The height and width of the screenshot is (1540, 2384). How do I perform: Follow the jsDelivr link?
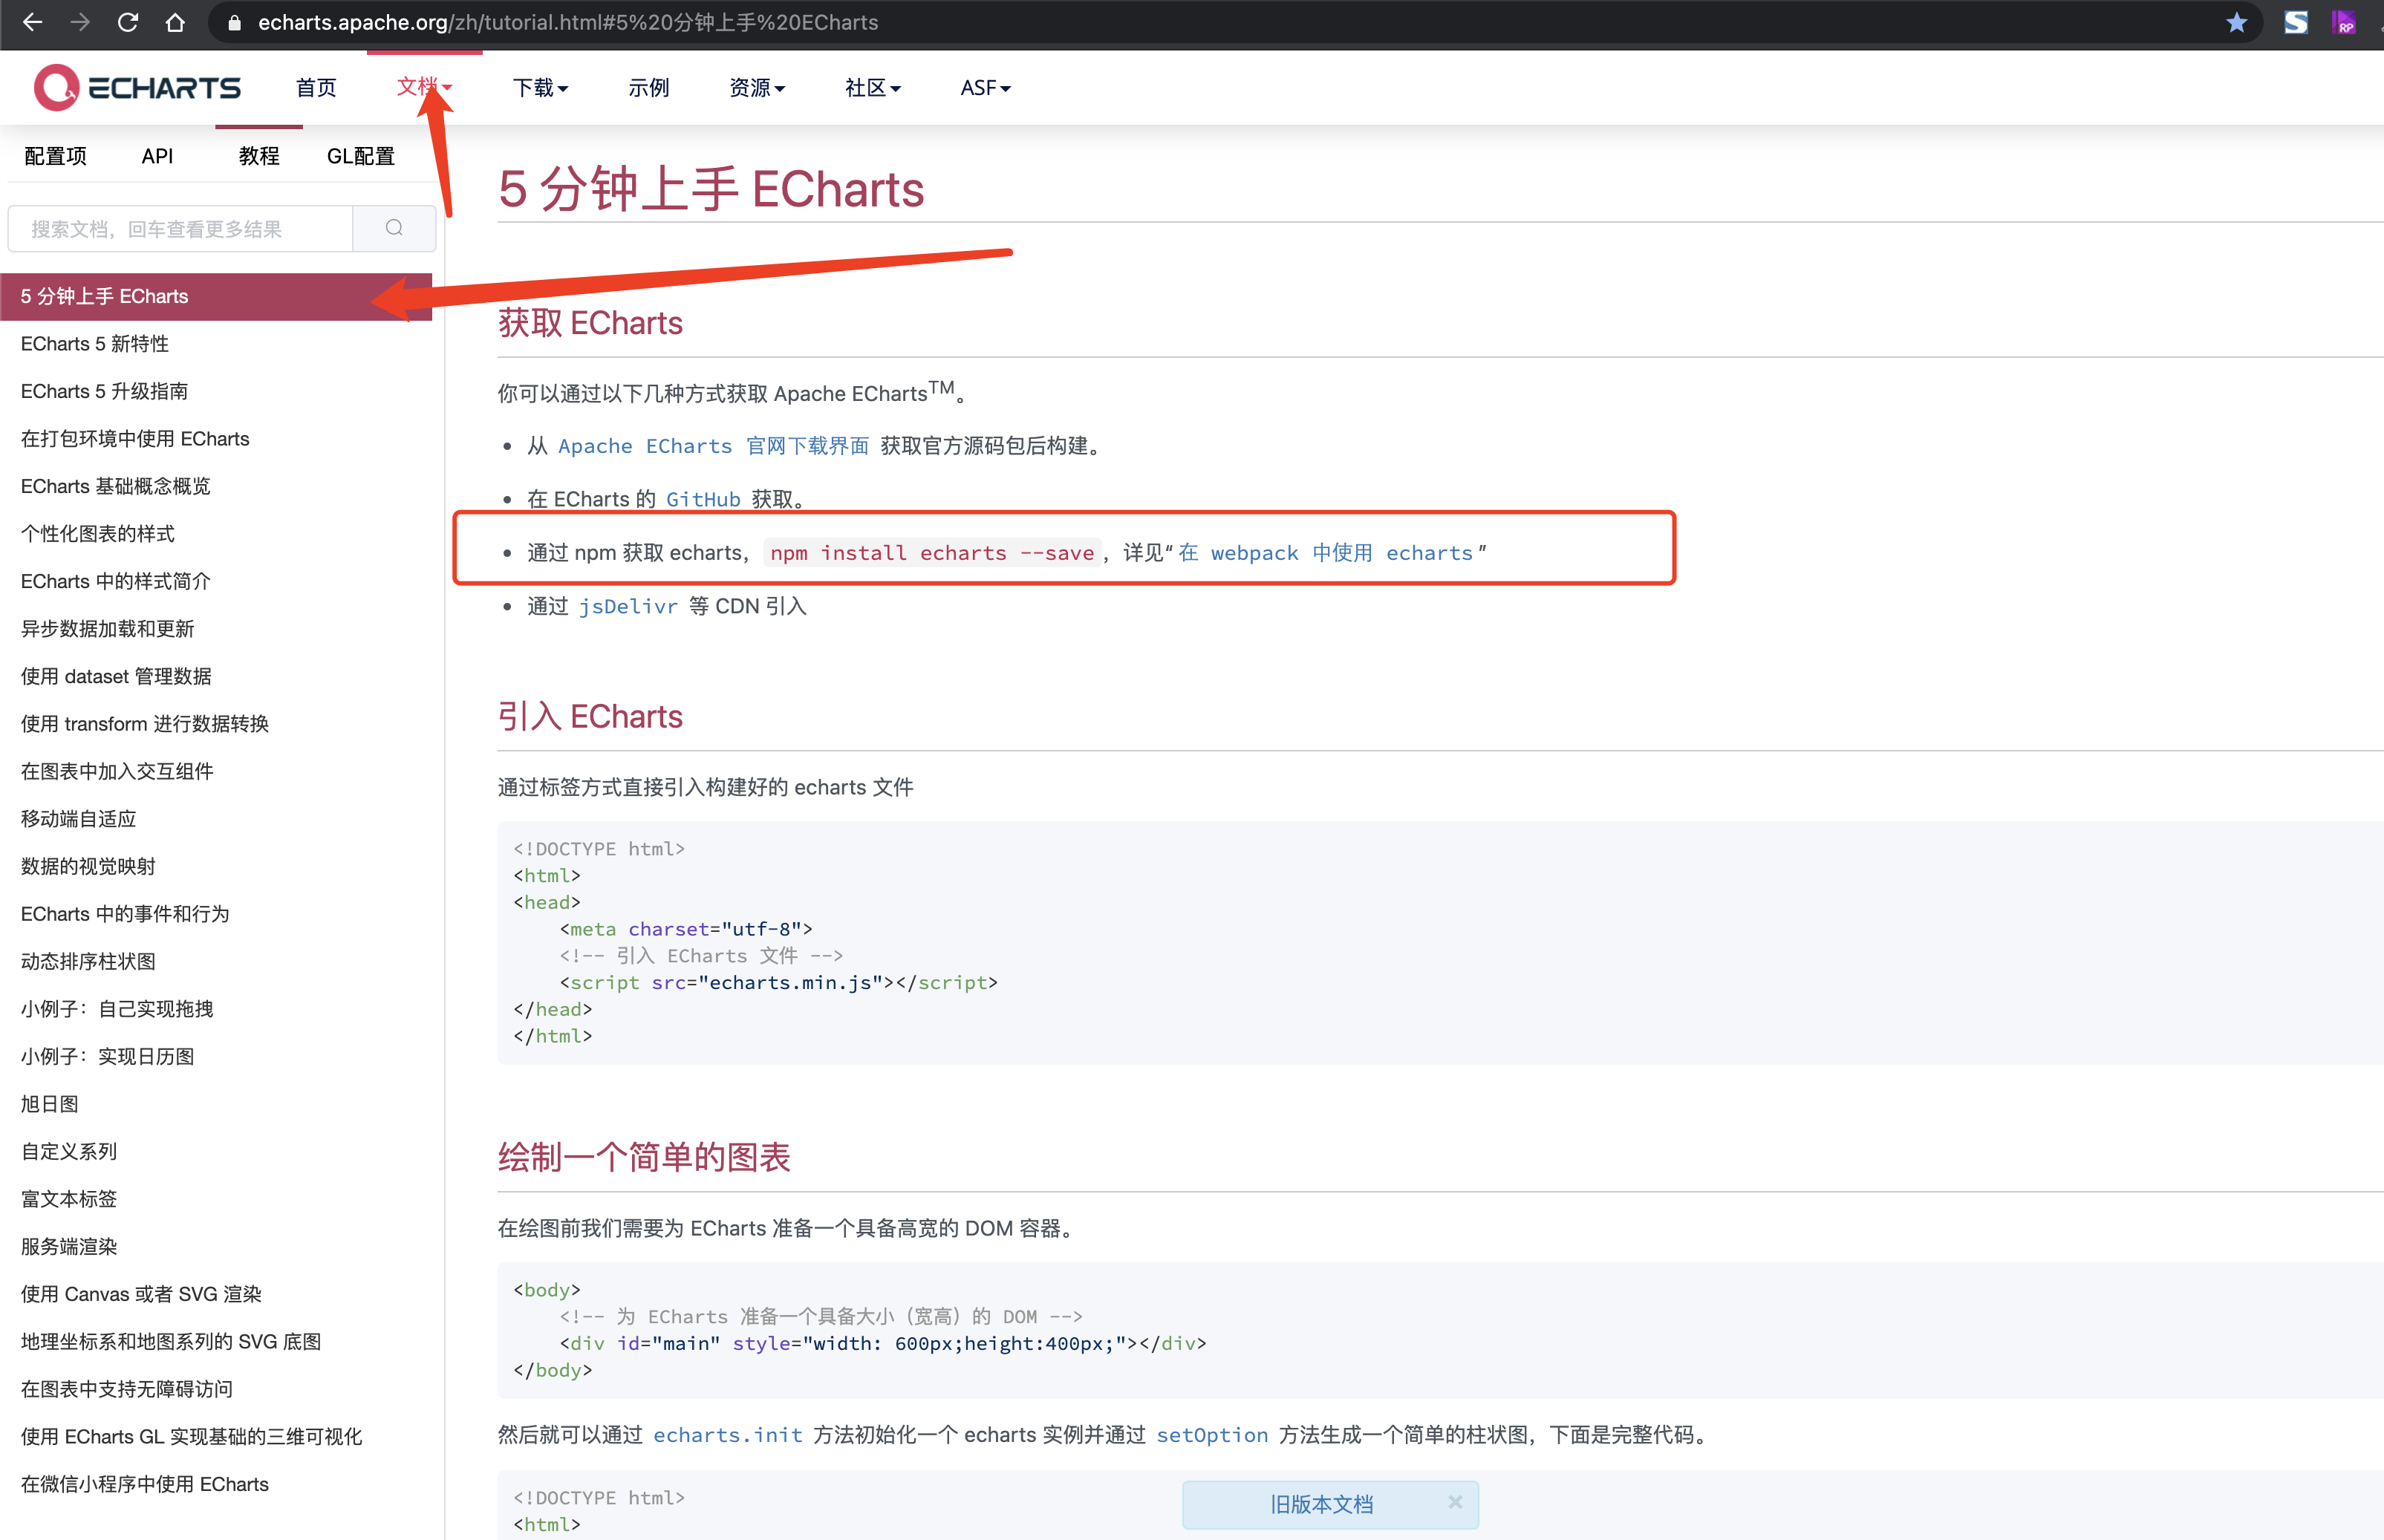(628, 605)
